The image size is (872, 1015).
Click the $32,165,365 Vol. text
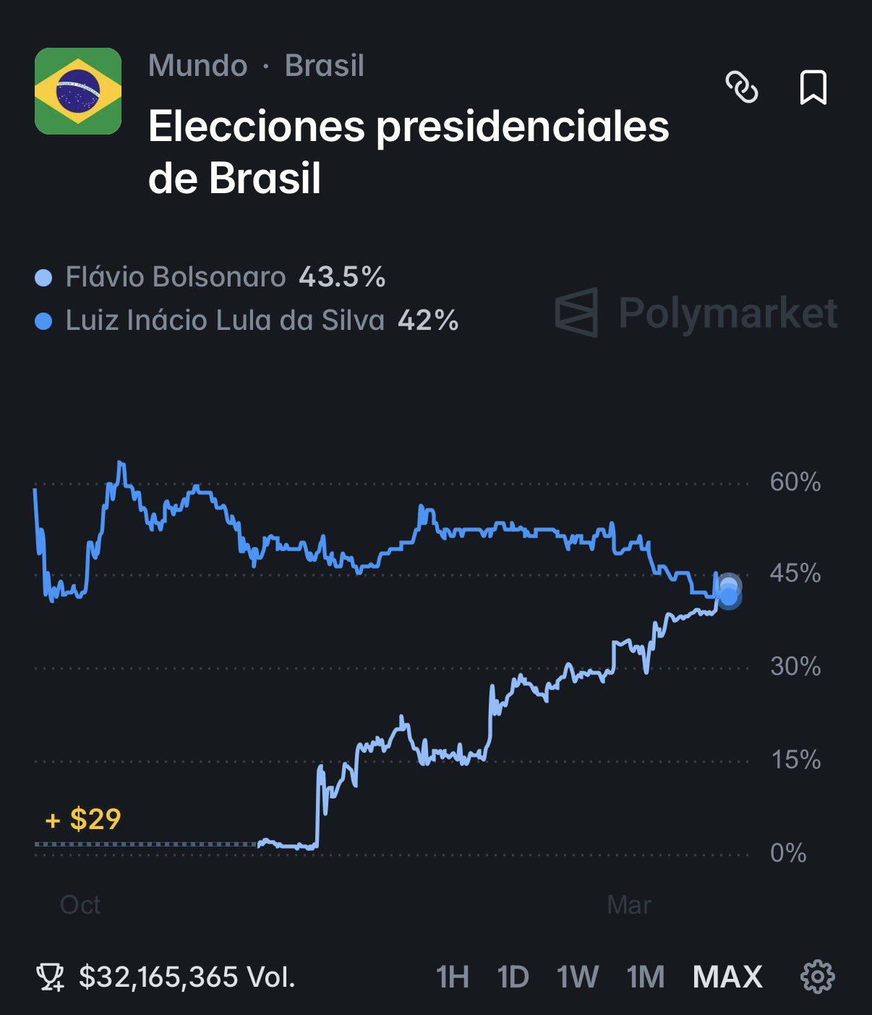(187, 977)
